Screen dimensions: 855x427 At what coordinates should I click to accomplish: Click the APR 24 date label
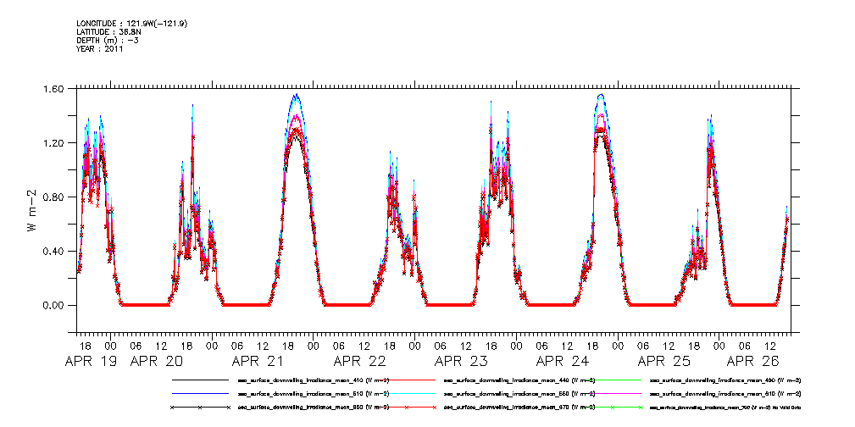[x=562, y=361]
